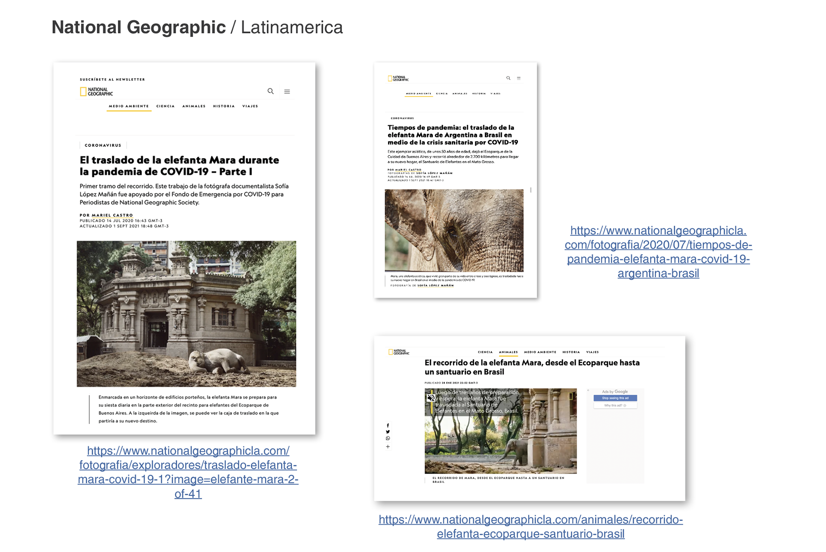
Task: Click back arrow in Google ad panel
Action: 588,390
